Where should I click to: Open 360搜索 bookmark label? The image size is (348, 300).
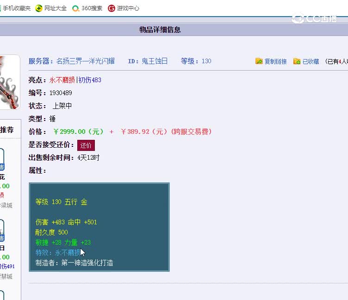click(92, 8)
